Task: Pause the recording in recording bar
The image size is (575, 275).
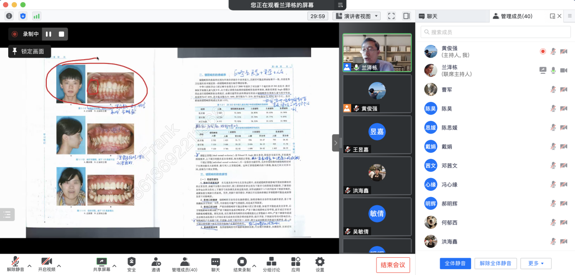Action: [49, 34]
